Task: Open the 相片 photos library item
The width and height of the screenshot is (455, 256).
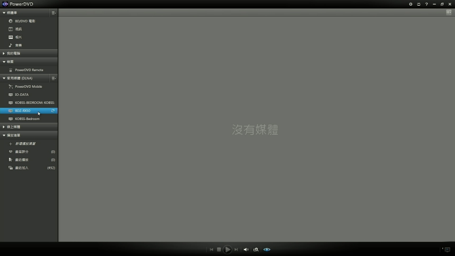Action: [x=29, y=37]
